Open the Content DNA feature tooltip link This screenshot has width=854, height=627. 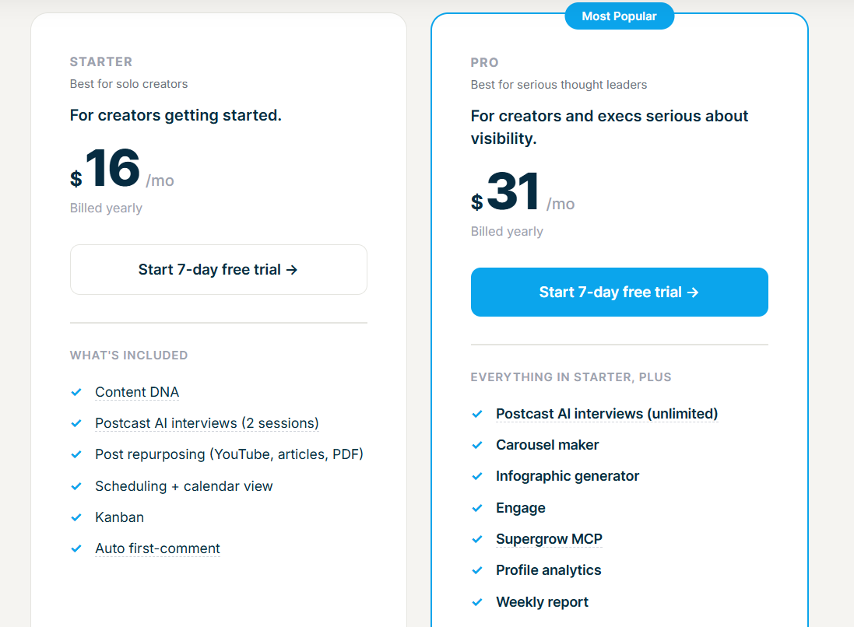137,392
